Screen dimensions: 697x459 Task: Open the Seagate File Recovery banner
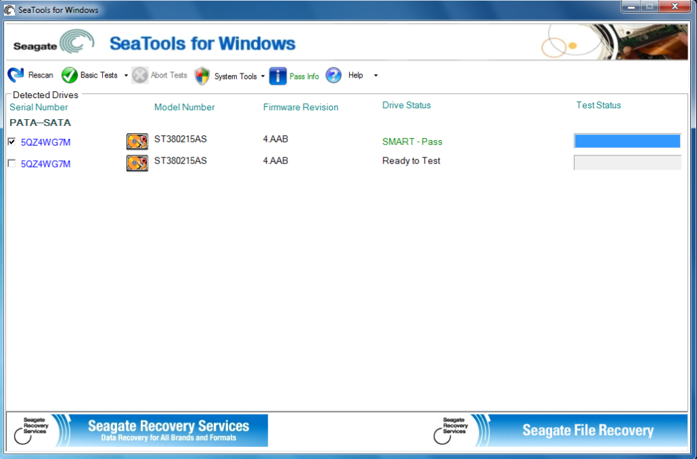point(559,430)
